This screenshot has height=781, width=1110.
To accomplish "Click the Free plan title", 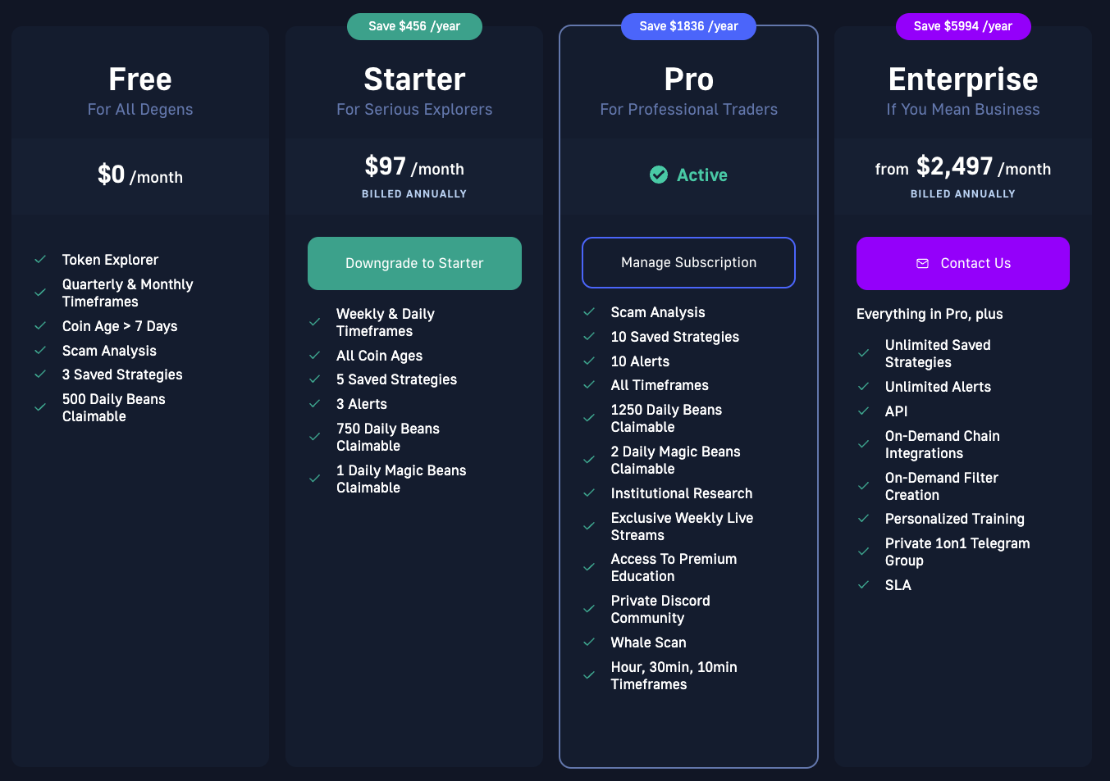I will [x=140, y=79].
